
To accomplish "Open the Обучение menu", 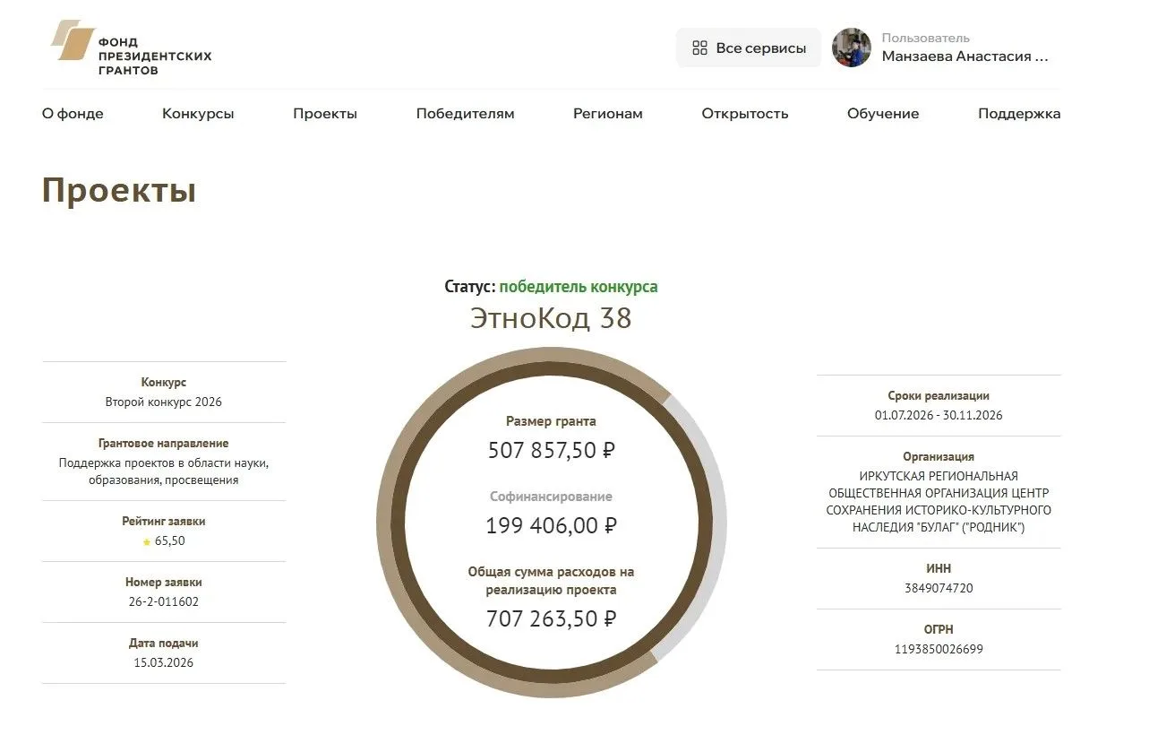I will pos(883,114).
